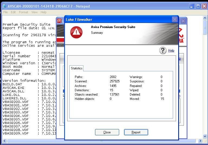
Task: Click the 'Deleted:' label
Action: point(135,95)
